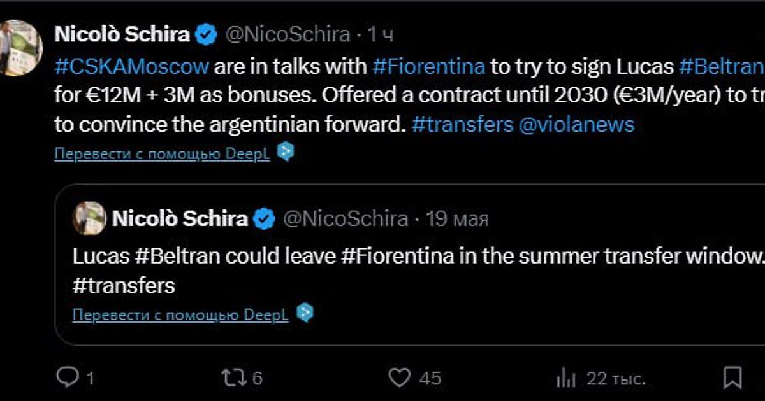The image size is (765, 401).
Task: Bookmark this tweet
Action: [732, 377]
